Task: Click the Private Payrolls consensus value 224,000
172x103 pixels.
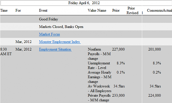Action: (154, 95)
